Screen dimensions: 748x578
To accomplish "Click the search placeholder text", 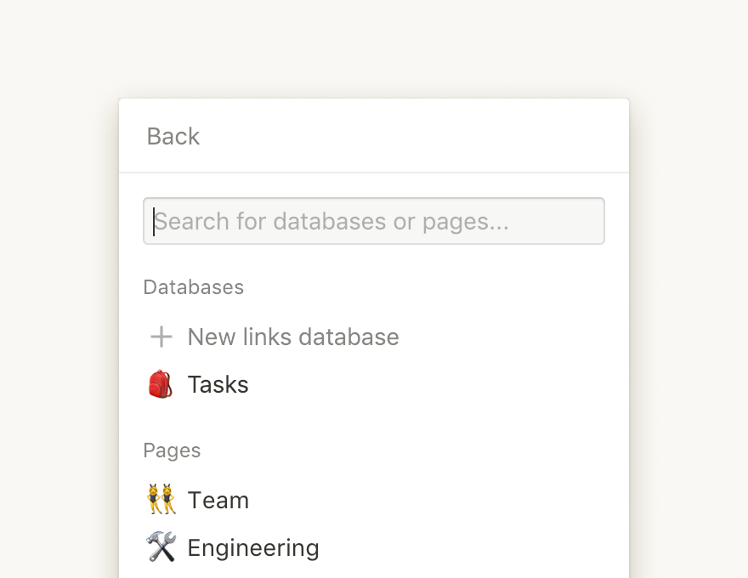I will (x=331, y=221).
